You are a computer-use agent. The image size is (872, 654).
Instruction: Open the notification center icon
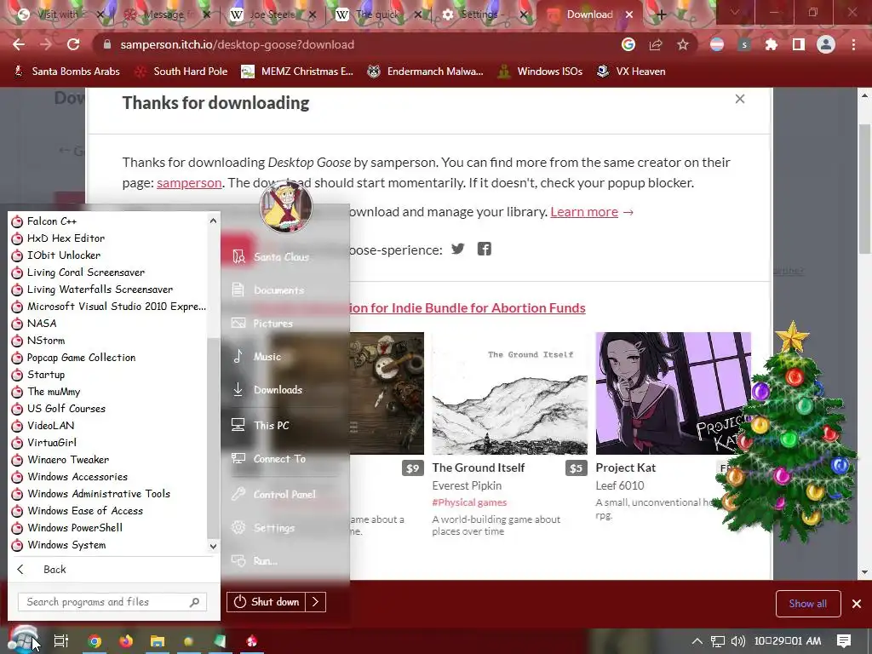[844, 641]
